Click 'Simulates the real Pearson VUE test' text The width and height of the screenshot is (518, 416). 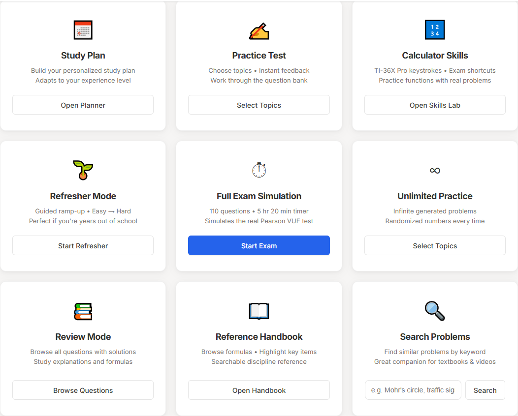pyautogui.click(x=259, y=221)
